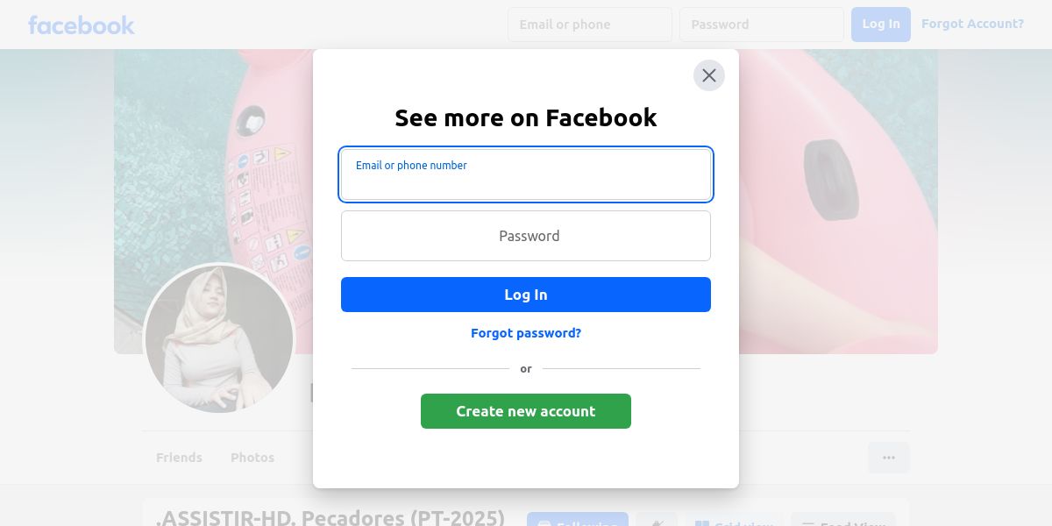This screenshot has height=526, width=1052.
Task: Click the ASSISTIR-HD Pecadores post title
Action: point(331,518)
